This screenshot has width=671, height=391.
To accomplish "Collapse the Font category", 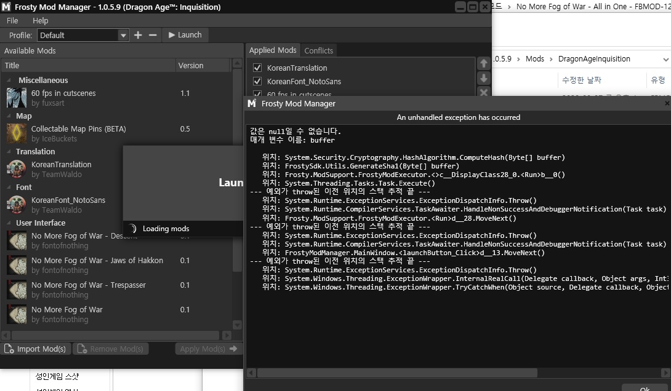I will click(x=9, y=187).
